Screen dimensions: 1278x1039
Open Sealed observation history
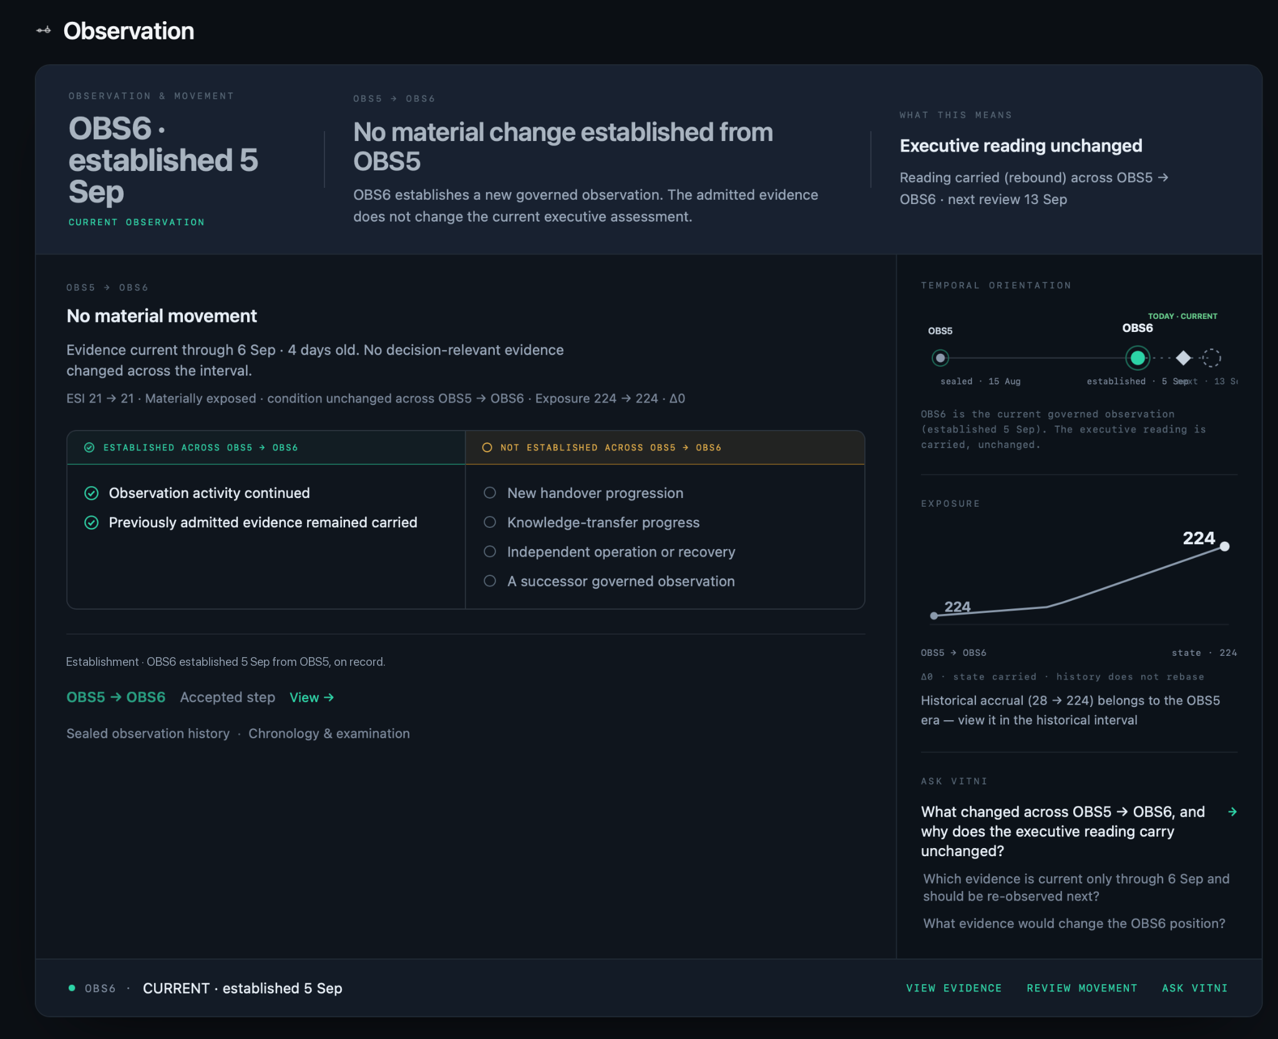pos(148,734)
